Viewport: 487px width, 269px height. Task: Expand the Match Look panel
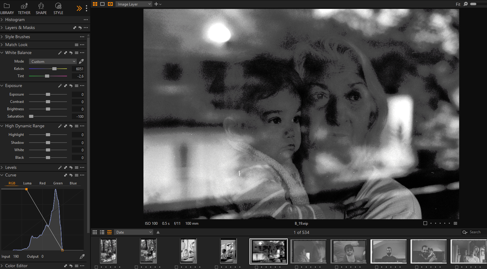point(2,45)
